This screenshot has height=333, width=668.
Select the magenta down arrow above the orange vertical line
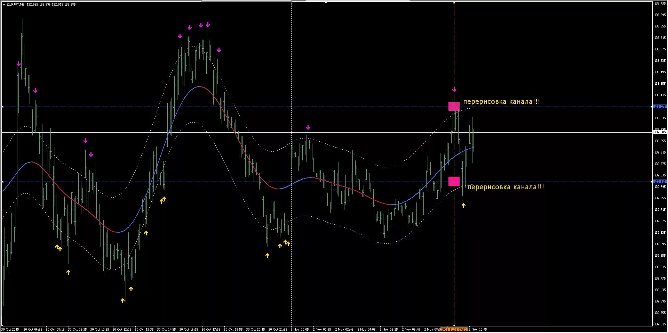point(454,90)
